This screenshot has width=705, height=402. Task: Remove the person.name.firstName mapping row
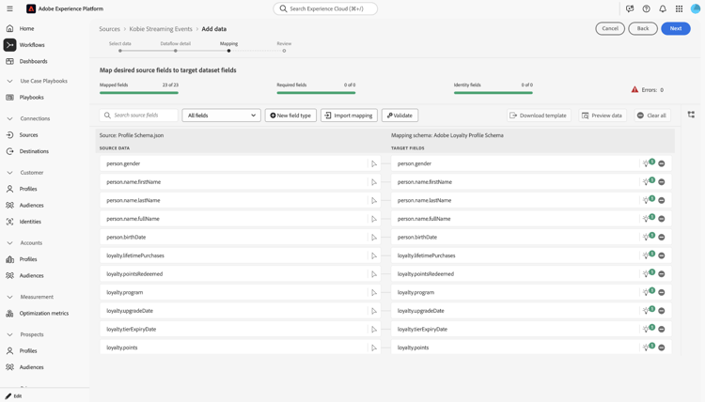click(x=662, y=182)
